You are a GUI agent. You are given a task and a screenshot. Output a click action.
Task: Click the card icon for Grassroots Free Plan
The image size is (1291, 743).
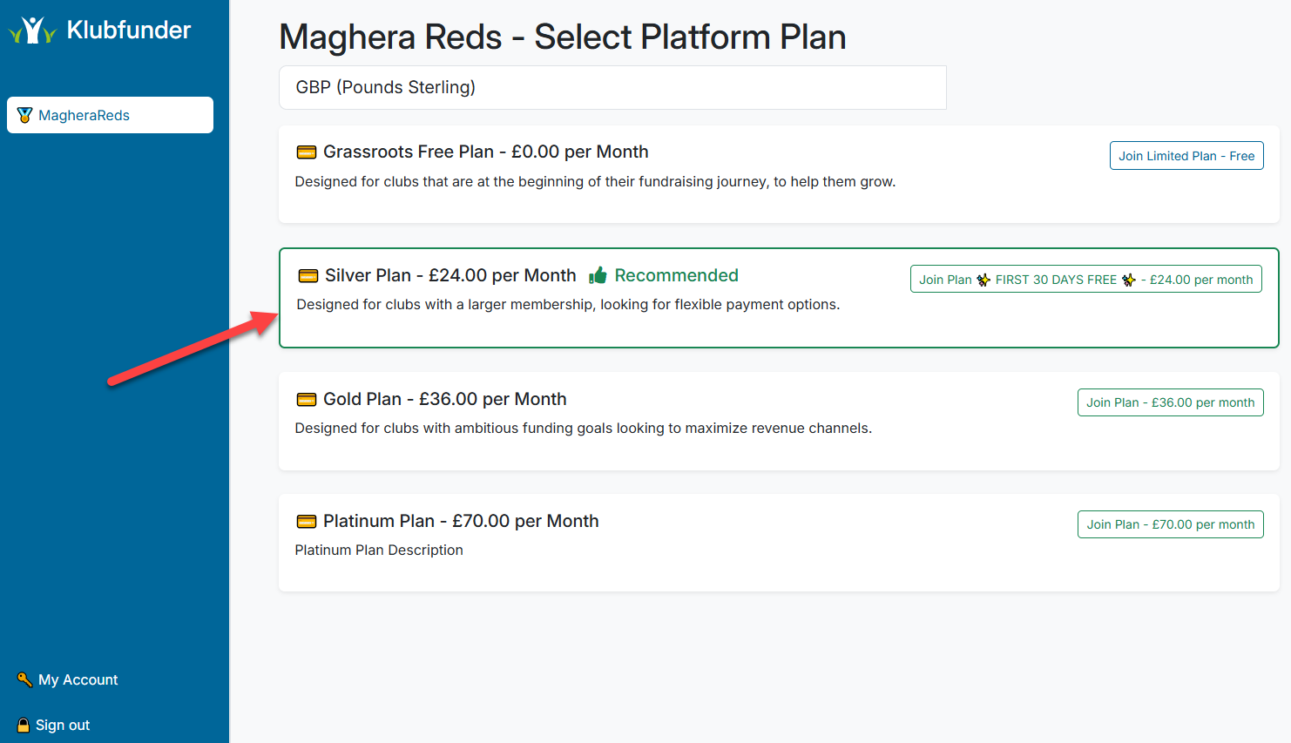[x=306, y=152]
